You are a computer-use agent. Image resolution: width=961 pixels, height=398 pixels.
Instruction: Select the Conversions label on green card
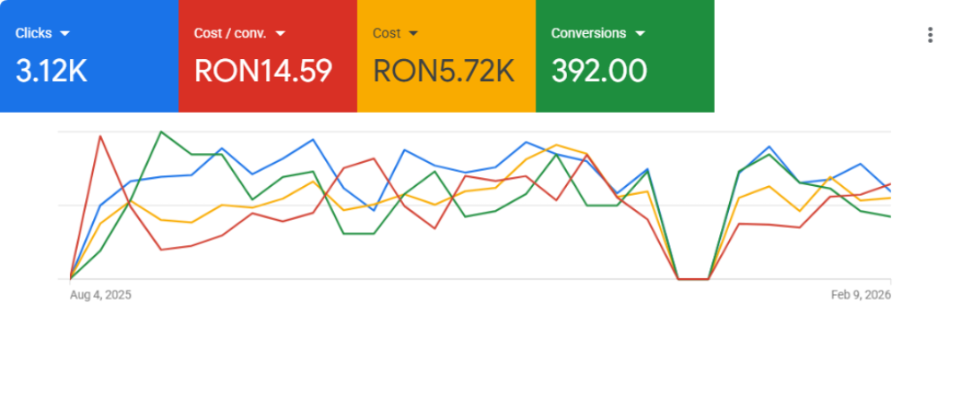coord(588,33)
